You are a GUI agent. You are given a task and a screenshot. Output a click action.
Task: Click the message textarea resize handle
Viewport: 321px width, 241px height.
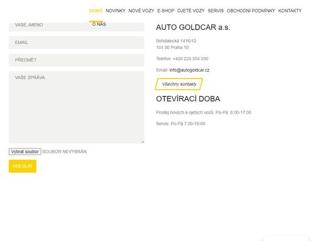(x=142, y=142)
